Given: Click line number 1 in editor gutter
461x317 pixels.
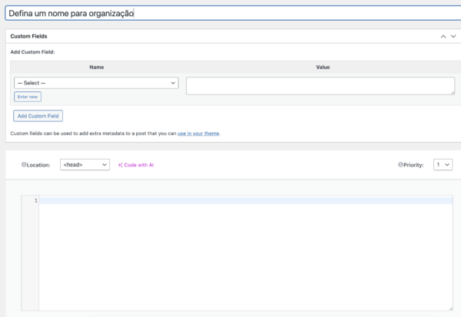Looking at the screenshot, I should (x=34, y=200).
